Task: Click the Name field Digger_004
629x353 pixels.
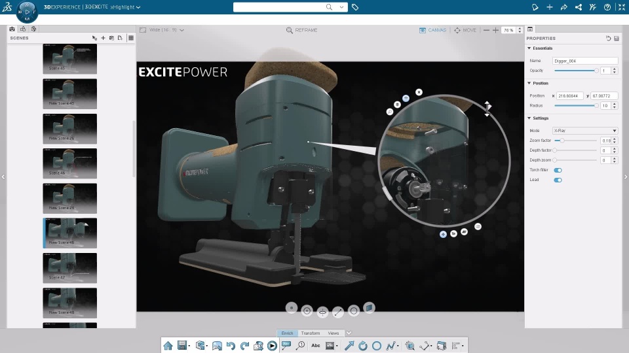Action: (x=585, y=61)
